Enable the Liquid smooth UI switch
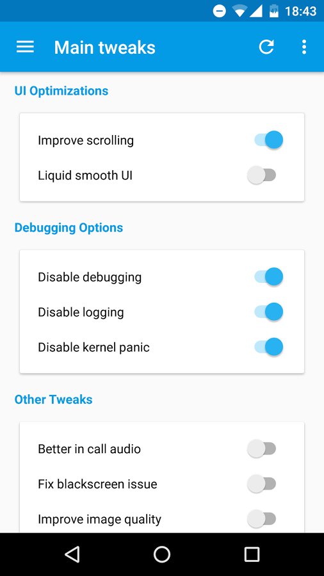324x576 pixels. click(261, 175)
